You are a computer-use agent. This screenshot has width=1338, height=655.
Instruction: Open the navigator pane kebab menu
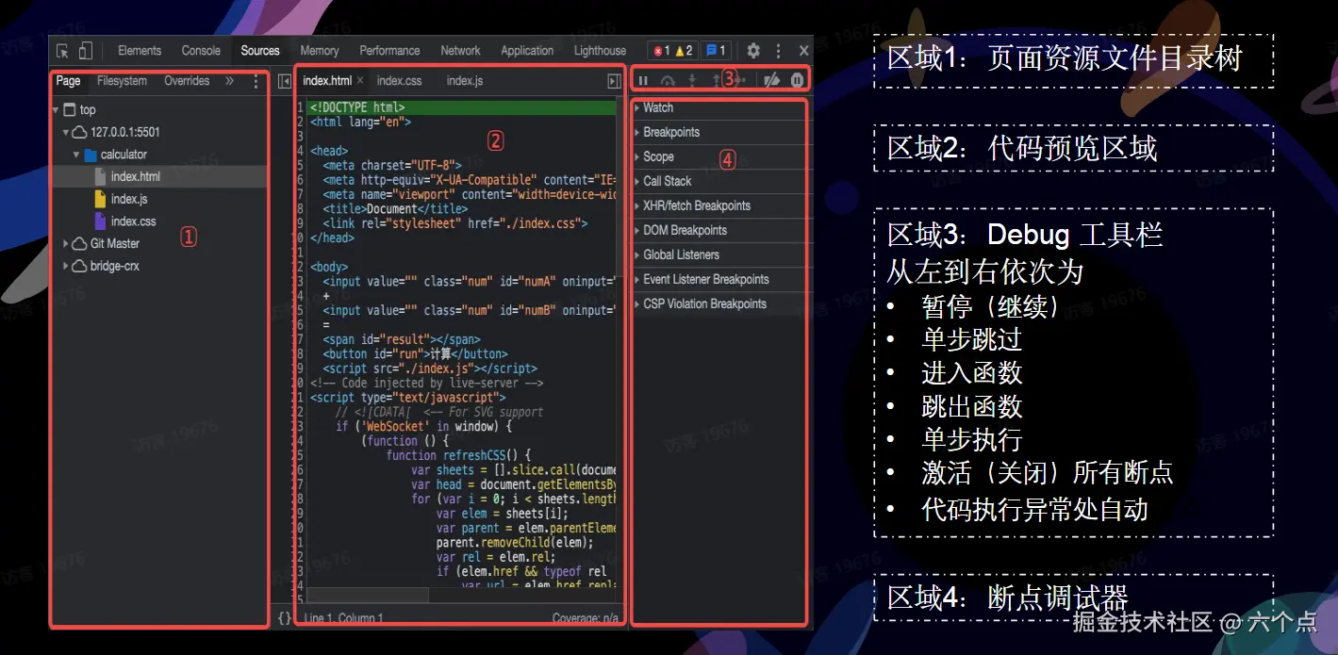coord(256,82)
